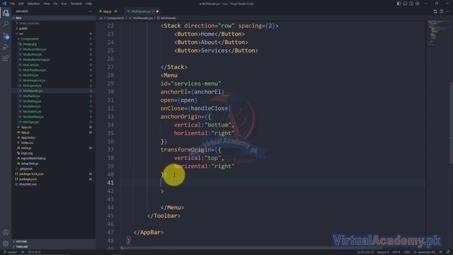The image size is (453, 255).
Task: Toggle the secondary side bar layout button
Action: pyautogui.click(x=411, y=4)
